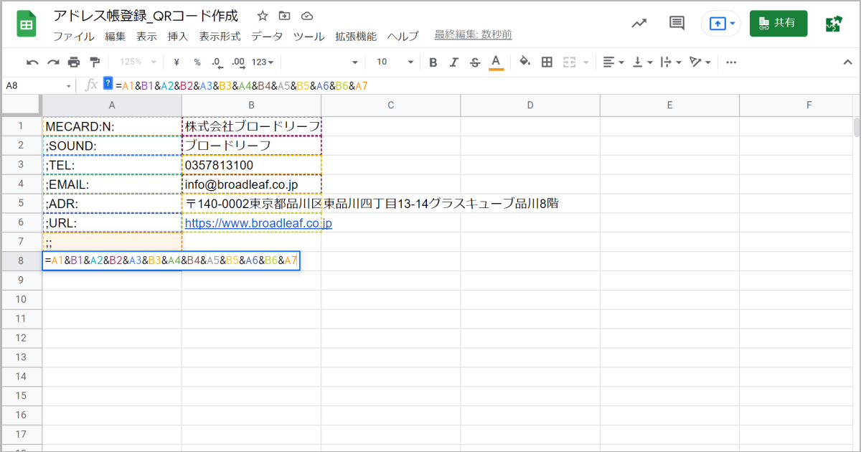The height and width of the screenshot is (452, 861).
Task: Toggle strikethrough formatting
Action: tap(474, 62)
